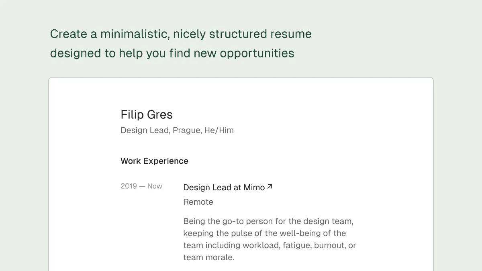The image size is (482, 271).
Task: Open the Design Lead at Mimo link
Action: (x=224, y=187)
